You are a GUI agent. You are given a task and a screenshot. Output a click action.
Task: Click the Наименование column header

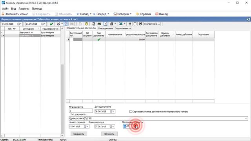pyautogui.click(x=115, y=34)
